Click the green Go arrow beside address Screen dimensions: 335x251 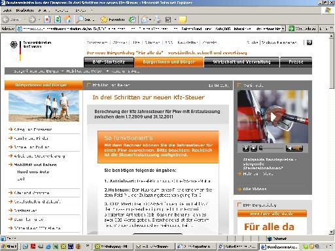coord(291,29)
